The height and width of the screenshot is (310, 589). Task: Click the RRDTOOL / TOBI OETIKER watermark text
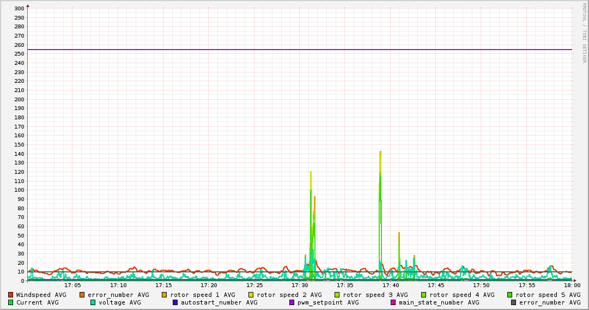584,33
